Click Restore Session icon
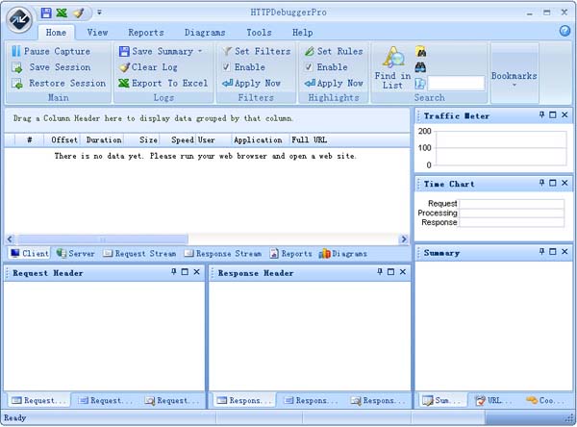577x427 pixels. pyautogui.click(x=17, y=84)
